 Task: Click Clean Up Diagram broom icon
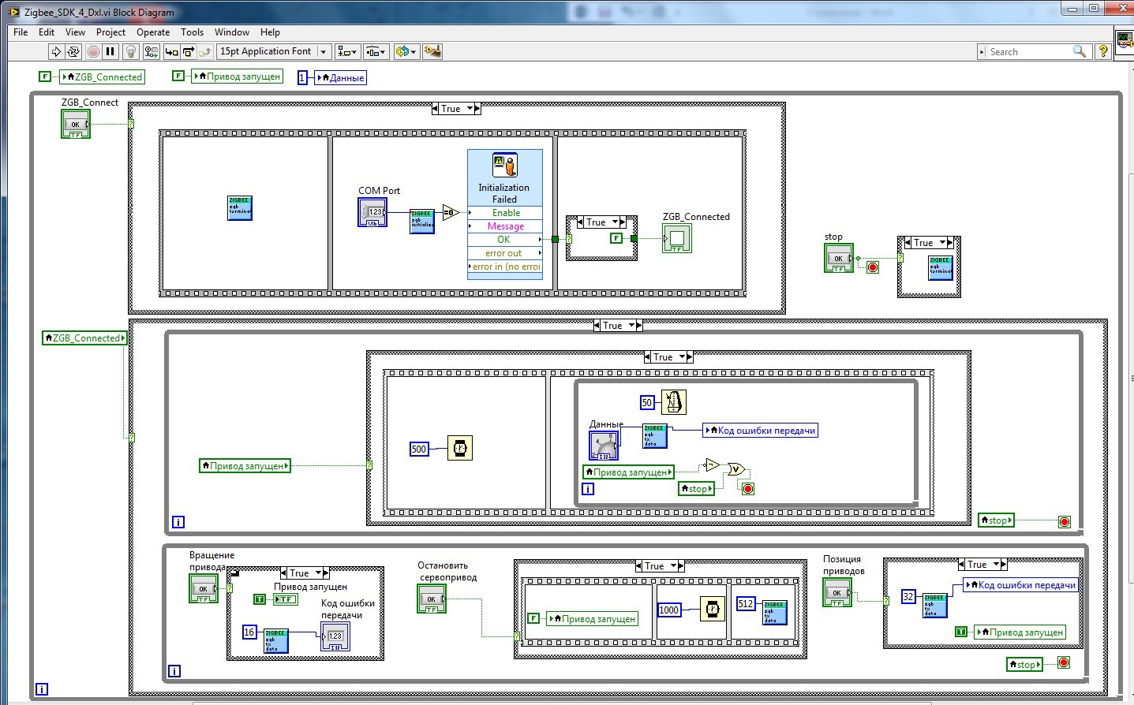(432, 51)
